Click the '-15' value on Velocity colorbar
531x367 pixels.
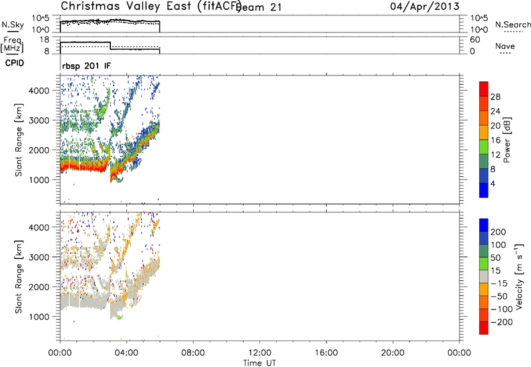click(x=499, y=284)
